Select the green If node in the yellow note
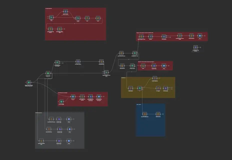Screen dimensions: 232x160 (140, 88)
